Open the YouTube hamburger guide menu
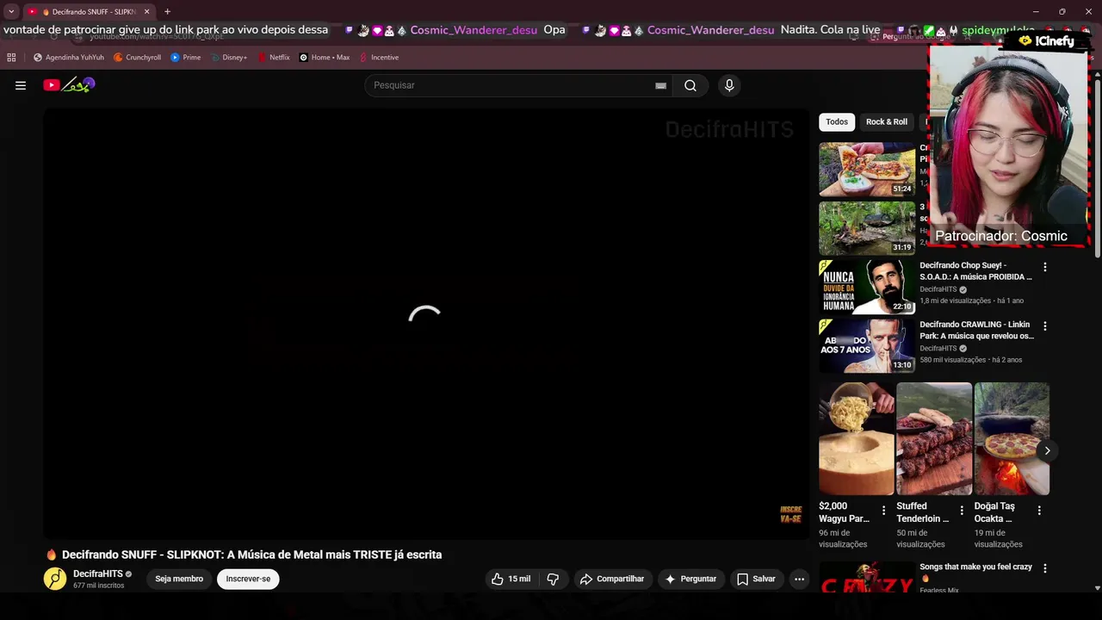Viewport: 1102px width, 620px height. pos(21,85)
